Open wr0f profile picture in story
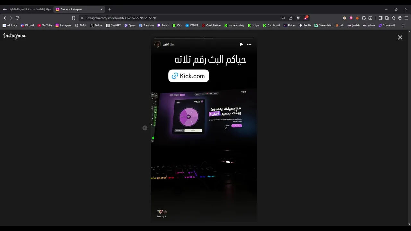The image size is (411, 231). pyautogui.click(x=157, y=44)
